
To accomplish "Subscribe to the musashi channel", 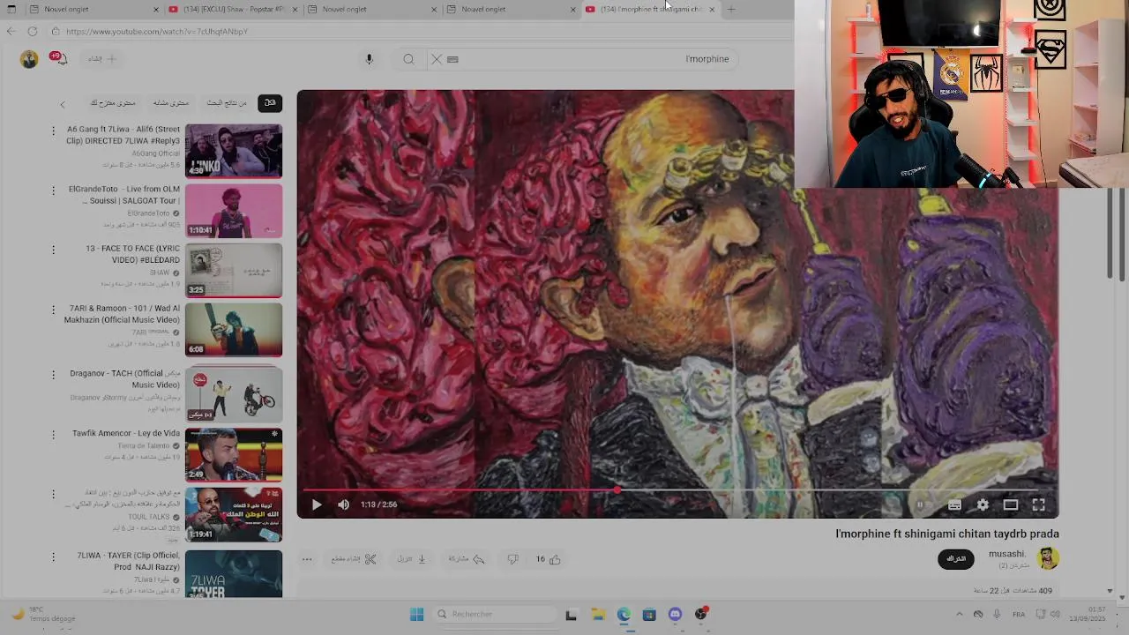I will 956,558.
